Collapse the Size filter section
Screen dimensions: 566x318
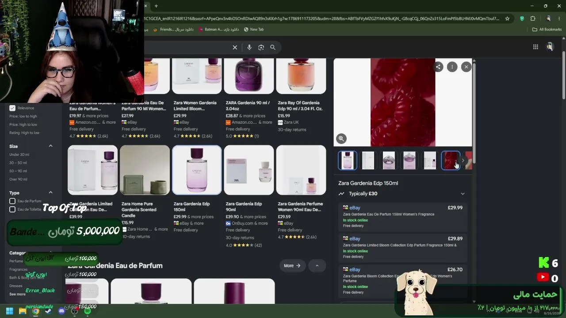(50, 146)
